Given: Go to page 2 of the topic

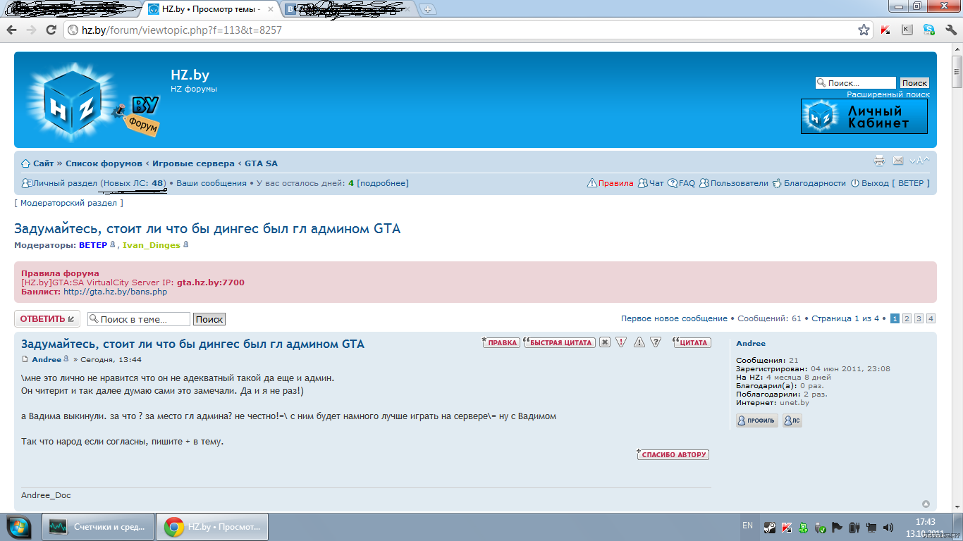Looking at the screenshot, I should click(x=907, y=319).
